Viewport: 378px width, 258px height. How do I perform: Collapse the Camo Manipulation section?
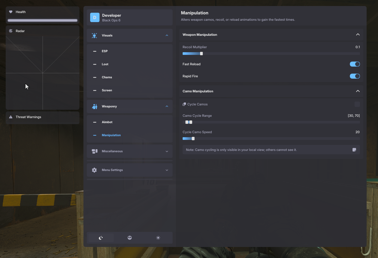pyautogui.click(x=358, y=91)
